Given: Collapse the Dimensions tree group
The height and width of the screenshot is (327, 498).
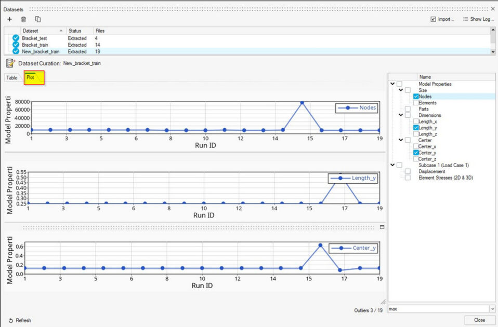Looking at the screenshot, I should pos(401,115).
